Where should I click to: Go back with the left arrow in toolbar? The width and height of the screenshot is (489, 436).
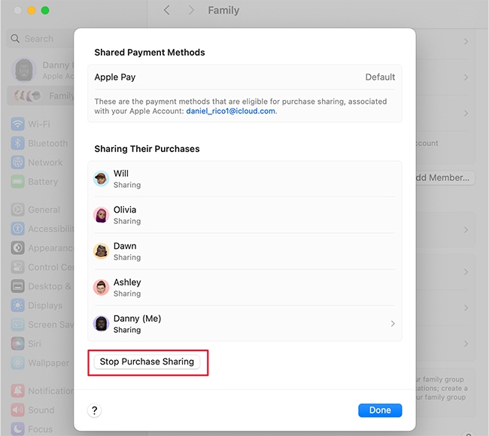(167, 11)
